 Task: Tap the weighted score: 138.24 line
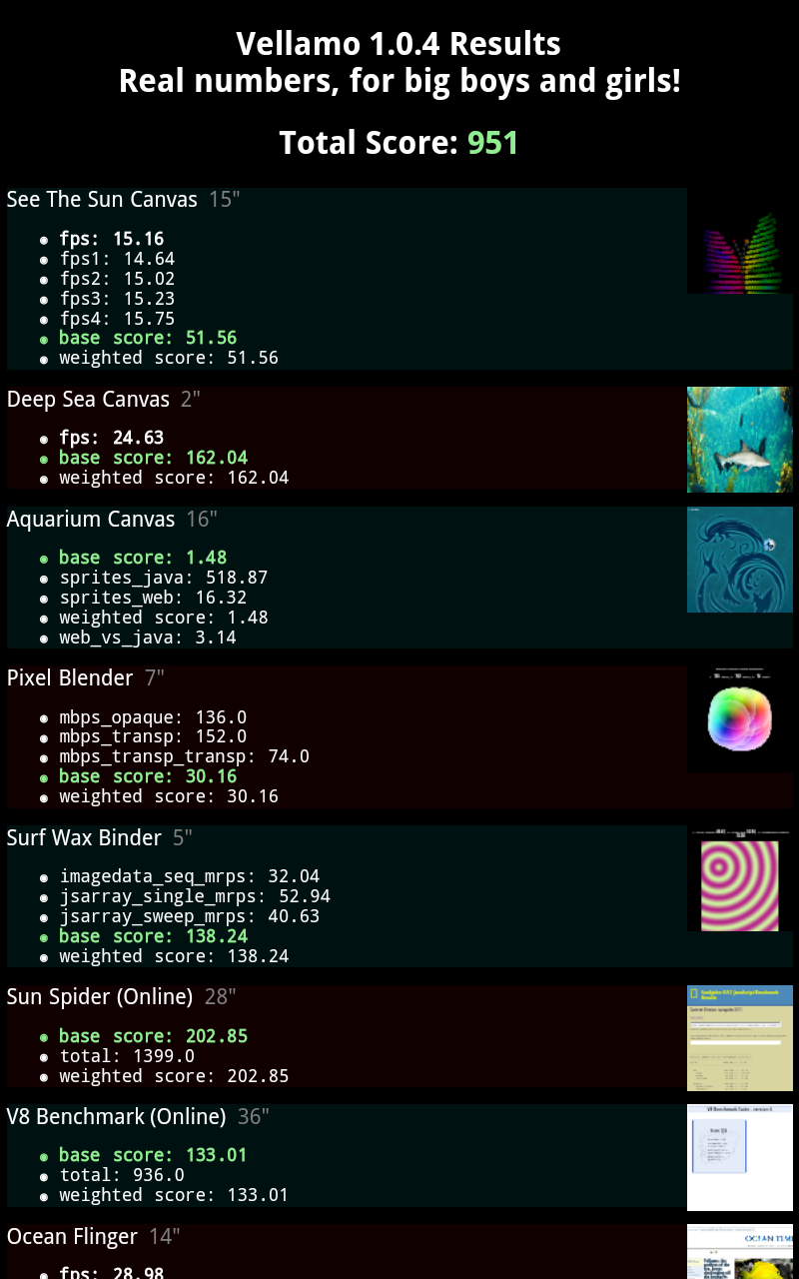(x=174, y=956)
